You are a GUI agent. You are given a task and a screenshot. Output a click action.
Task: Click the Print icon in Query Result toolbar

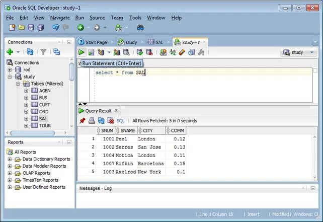point(92,121)
